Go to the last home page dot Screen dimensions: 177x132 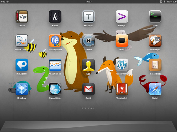point(94,108)
